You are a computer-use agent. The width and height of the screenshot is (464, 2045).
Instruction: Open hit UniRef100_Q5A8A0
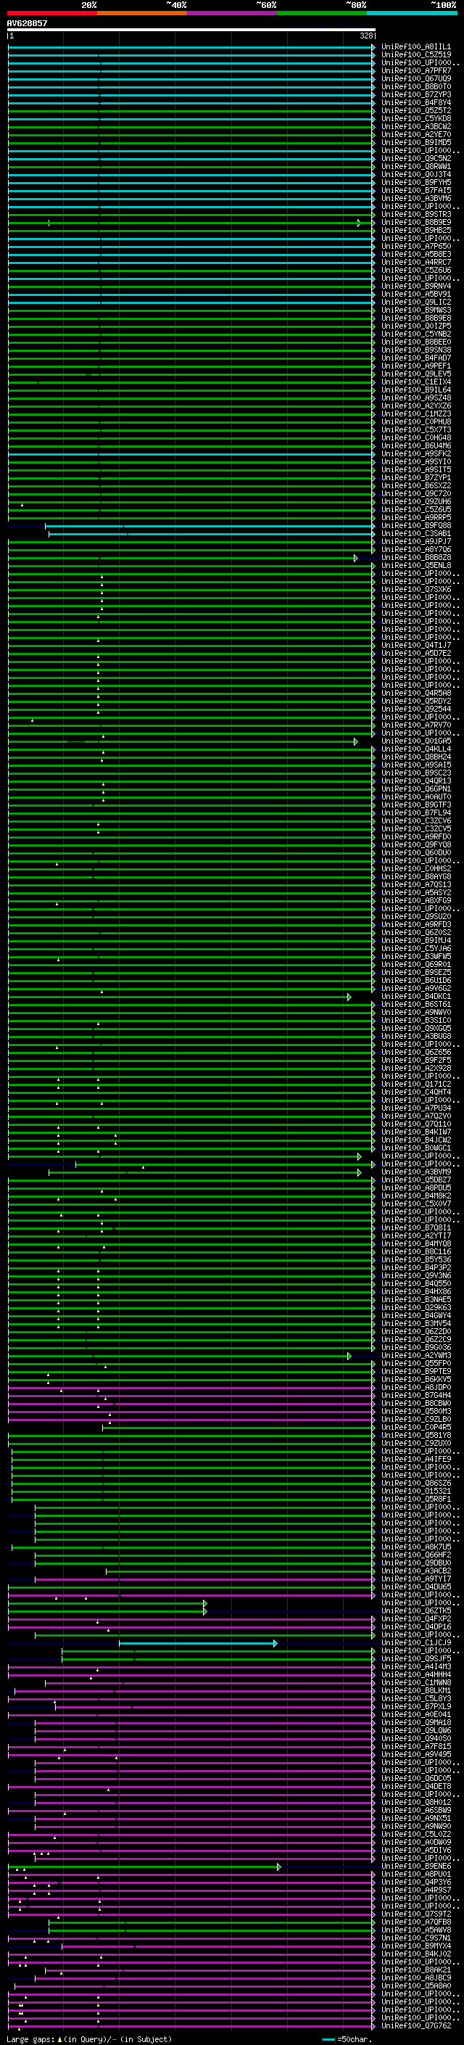tap(416, 1986)
